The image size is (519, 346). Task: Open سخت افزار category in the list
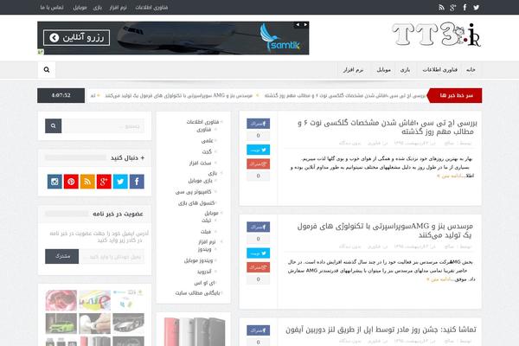tap(201, 163)
